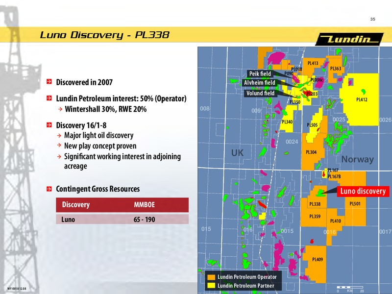Click the Volund field map label
392x294 pixels.
pos(260,93)
